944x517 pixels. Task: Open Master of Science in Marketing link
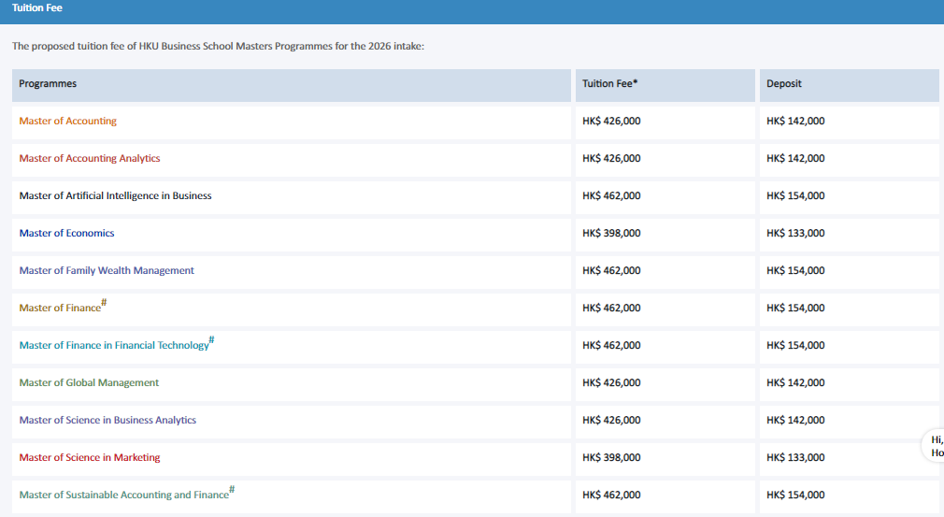coord(89,457)
